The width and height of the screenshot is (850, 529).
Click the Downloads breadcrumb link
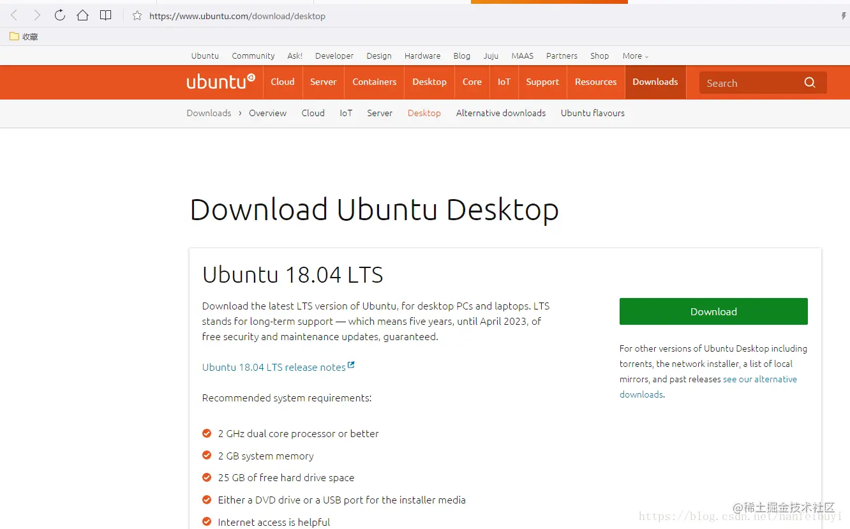[x=209, y=113]
